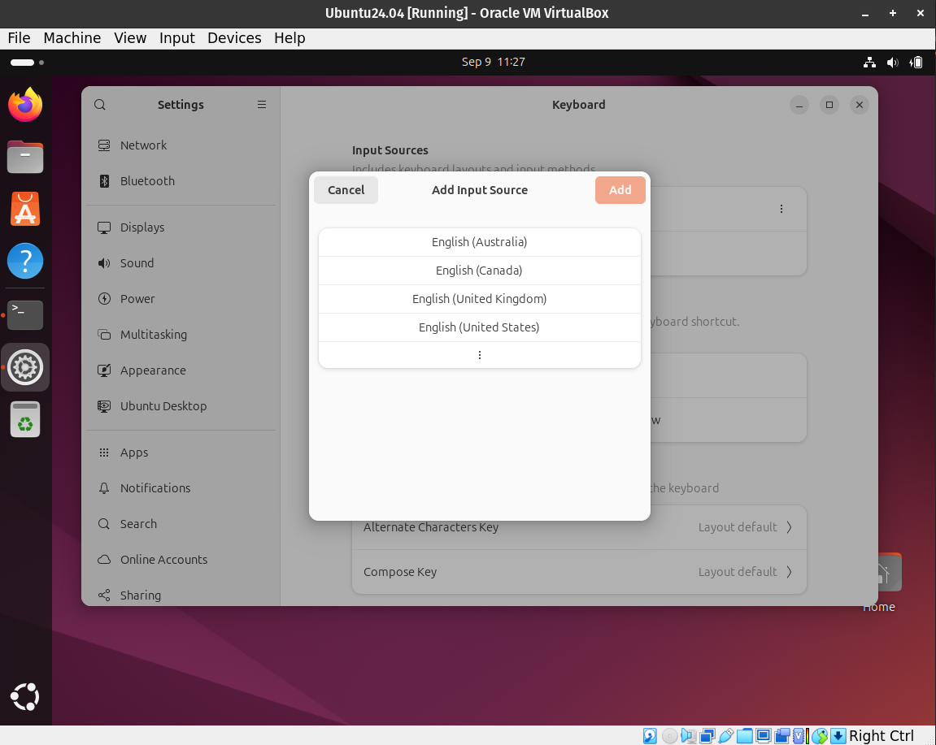Select English (United Kingdom) from list

click(479, 299)
